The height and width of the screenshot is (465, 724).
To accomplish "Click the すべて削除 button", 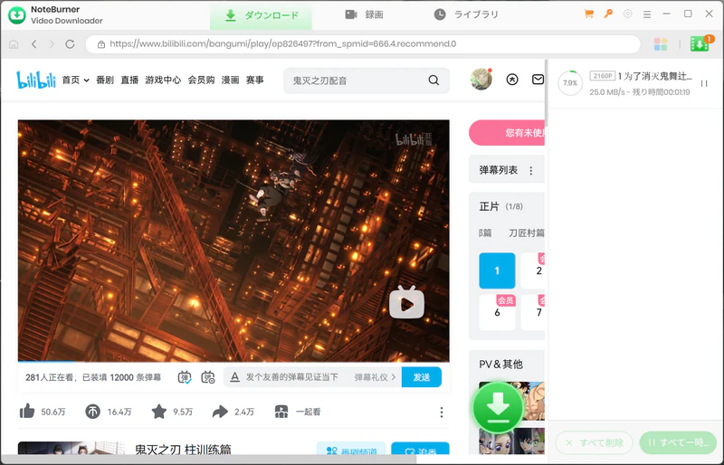I will tap(594, 442).
